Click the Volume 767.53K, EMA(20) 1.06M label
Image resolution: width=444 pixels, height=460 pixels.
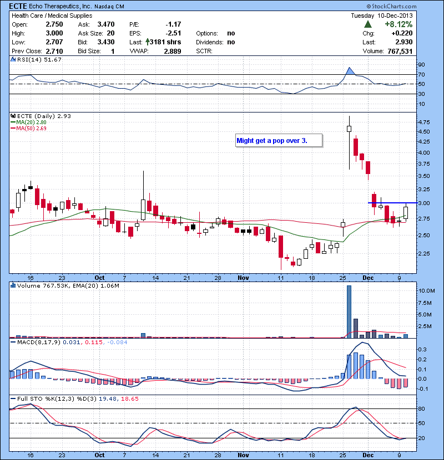pyautogui.click(x=68, y=285)
